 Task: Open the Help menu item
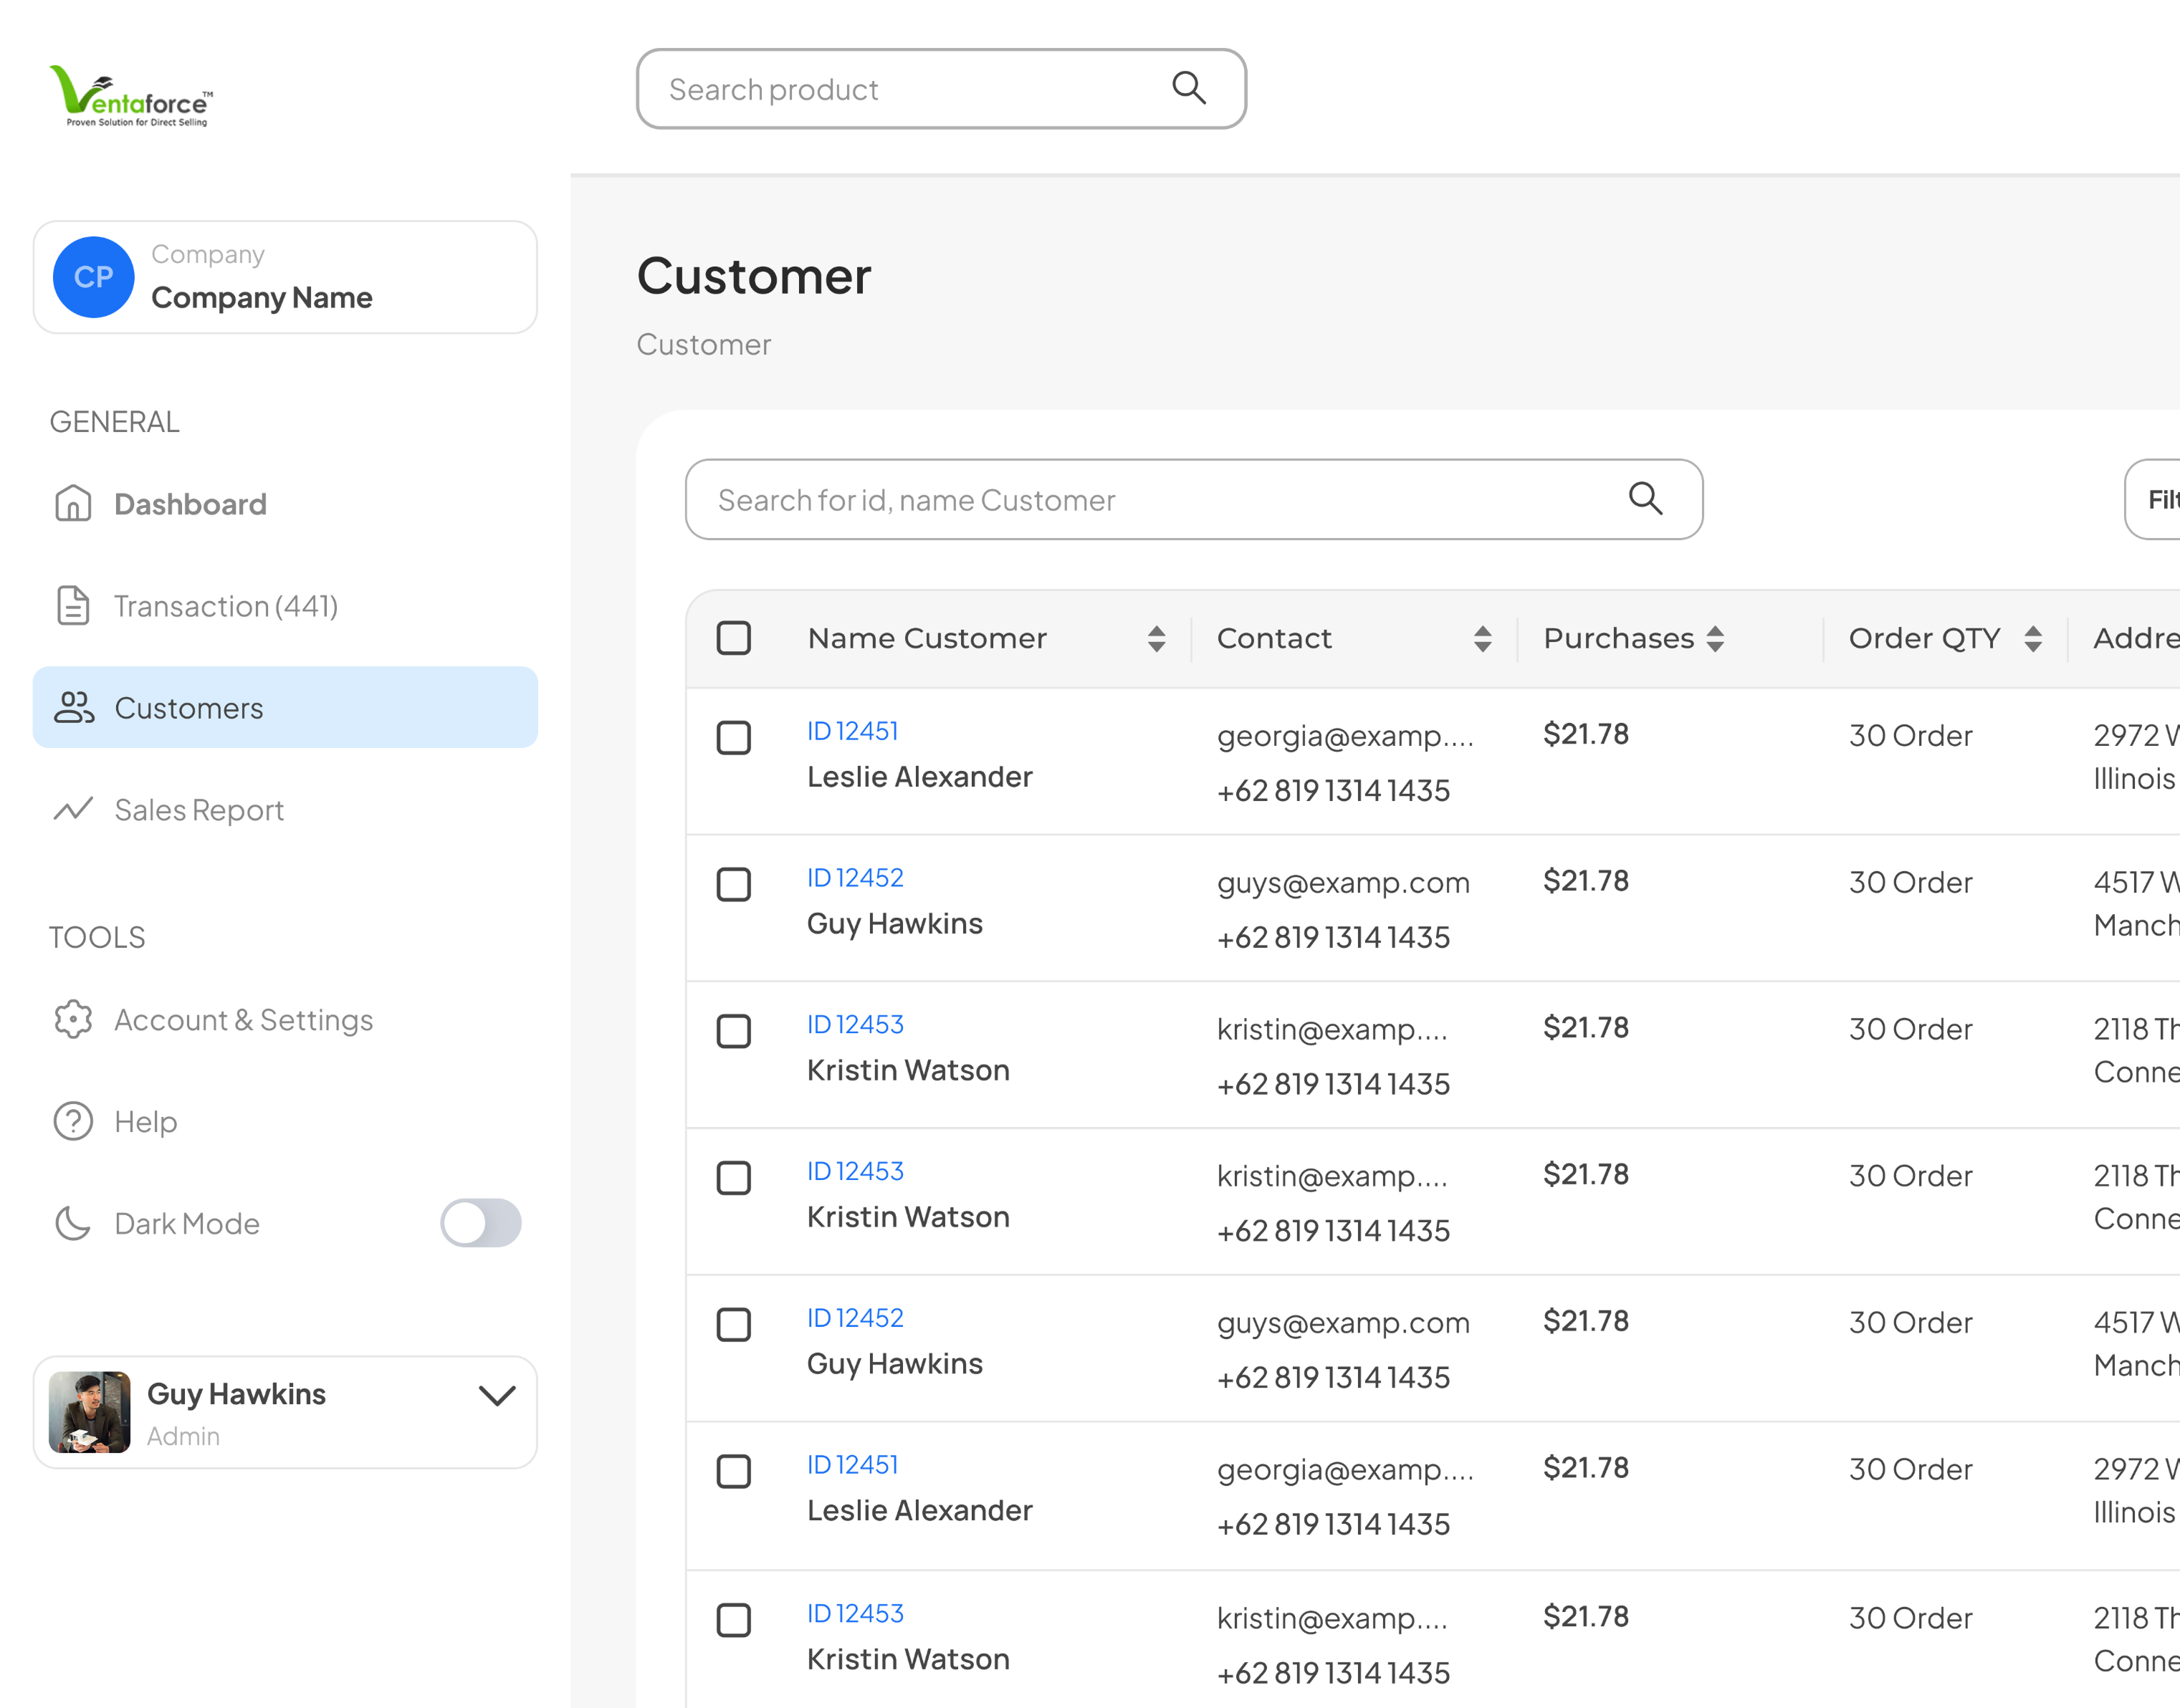285,1121
